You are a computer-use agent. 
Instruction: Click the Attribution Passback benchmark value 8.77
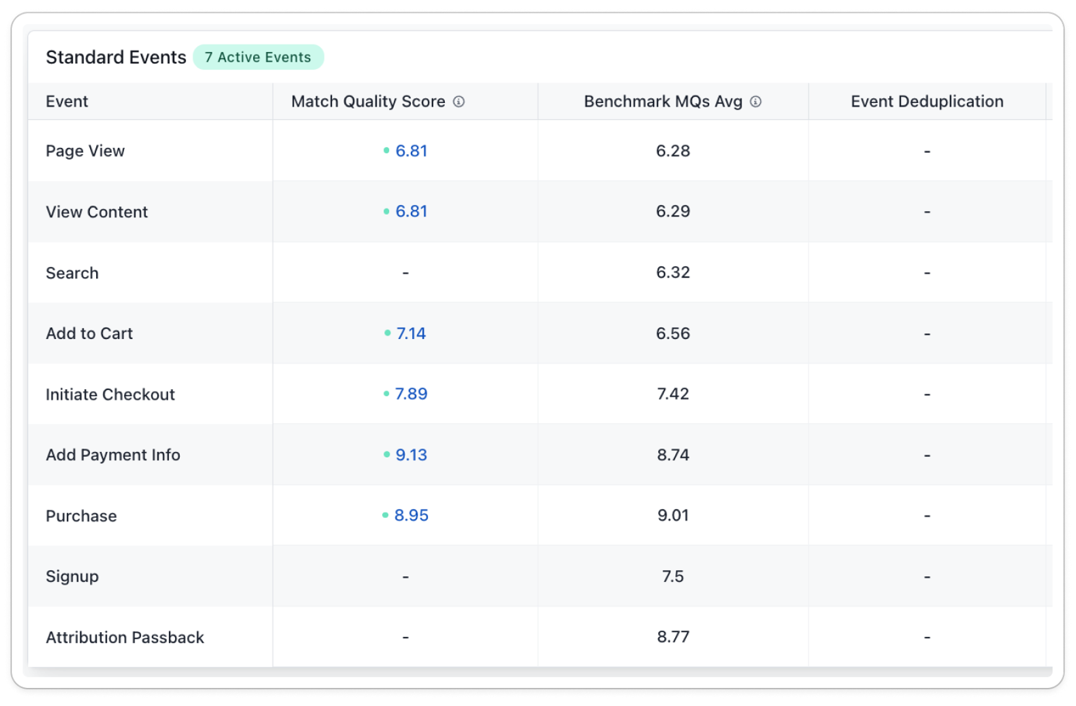tap(673, 637)
